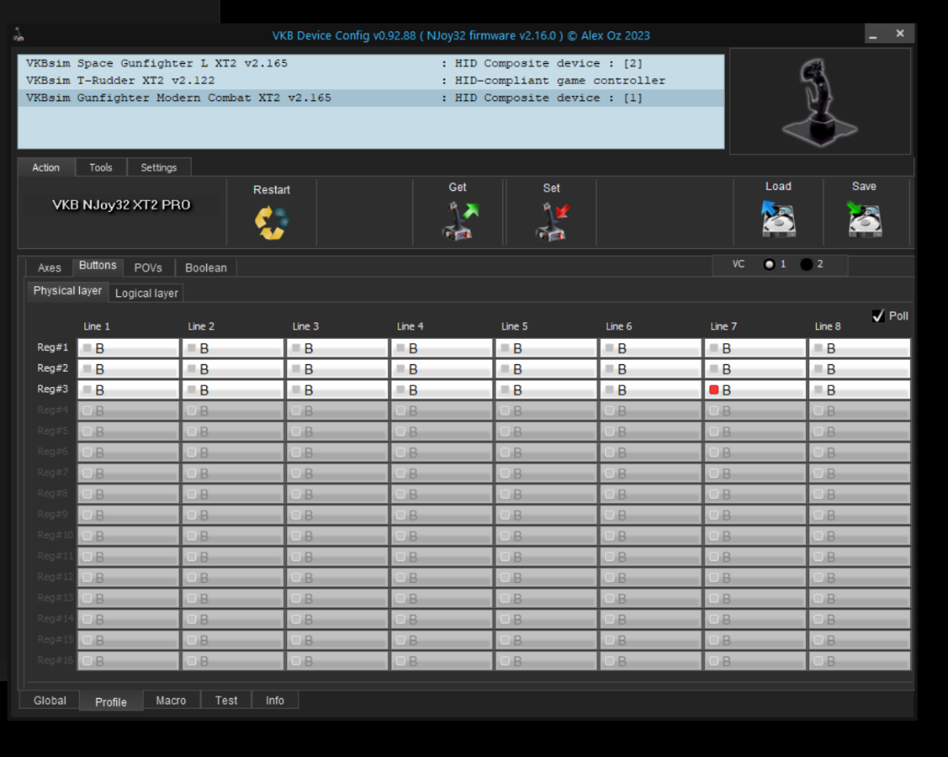Switch to the POVs tab

coord(148,267)
